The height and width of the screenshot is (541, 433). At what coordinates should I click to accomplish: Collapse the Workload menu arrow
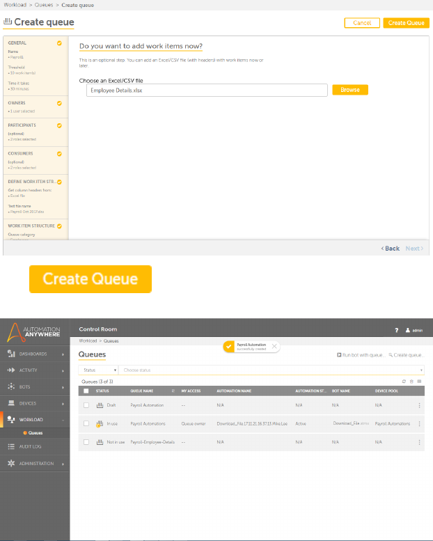click(x=63, y=420)
